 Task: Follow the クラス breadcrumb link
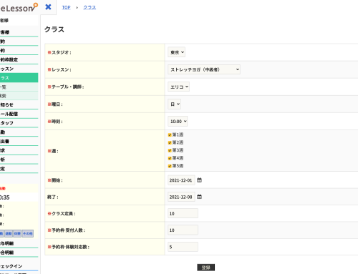89,7
